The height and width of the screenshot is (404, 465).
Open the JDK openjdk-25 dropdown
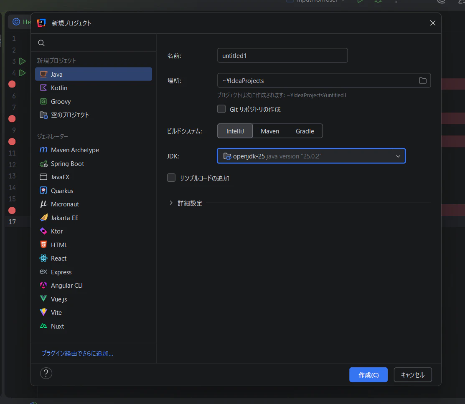pos(311,156)
